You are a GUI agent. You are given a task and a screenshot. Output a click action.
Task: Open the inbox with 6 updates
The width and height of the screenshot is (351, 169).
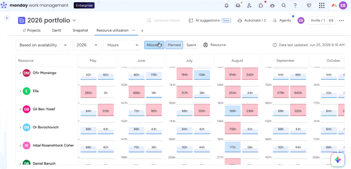pos(238,6)
